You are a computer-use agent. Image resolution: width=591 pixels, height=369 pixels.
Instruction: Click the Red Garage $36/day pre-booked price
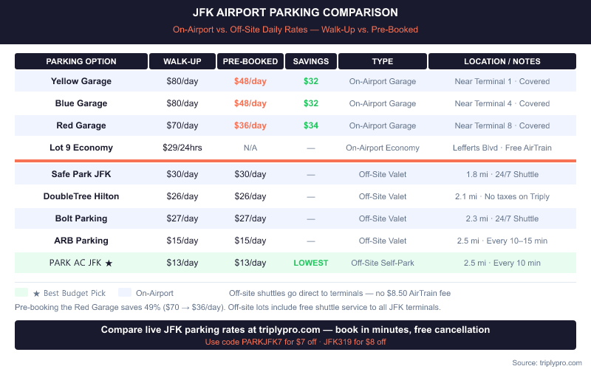click(x=250, y=125)
